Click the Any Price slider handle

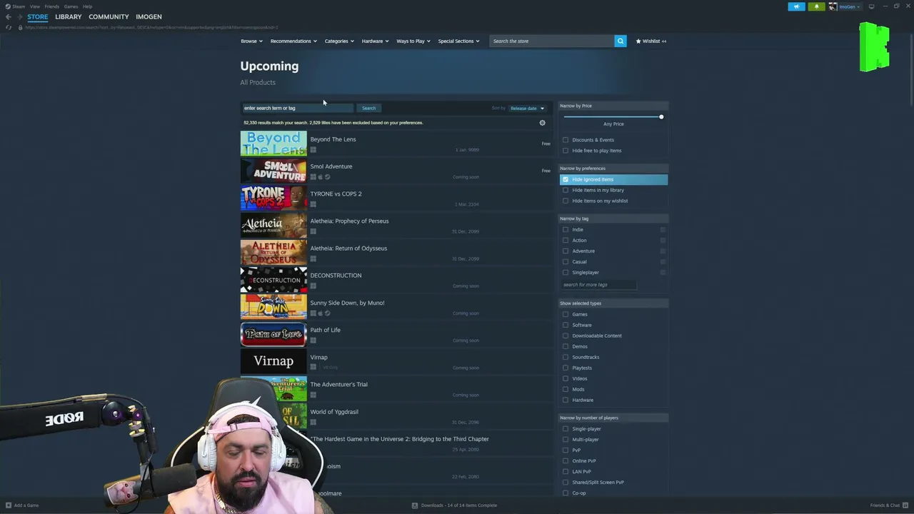point(661,117)
